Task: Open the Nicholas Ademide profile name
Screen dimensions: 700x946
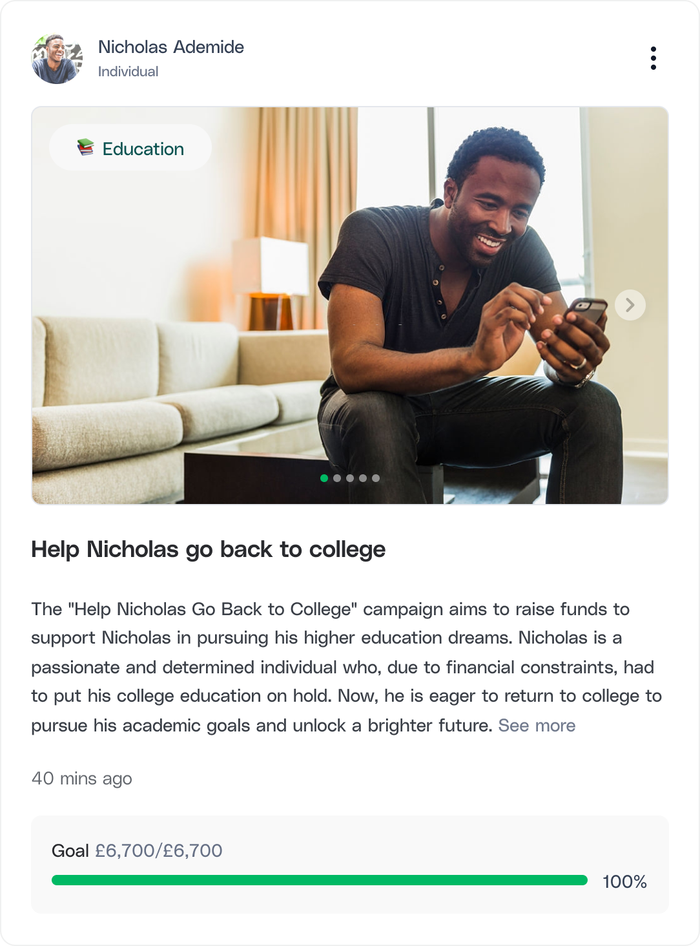Action: 171,47
